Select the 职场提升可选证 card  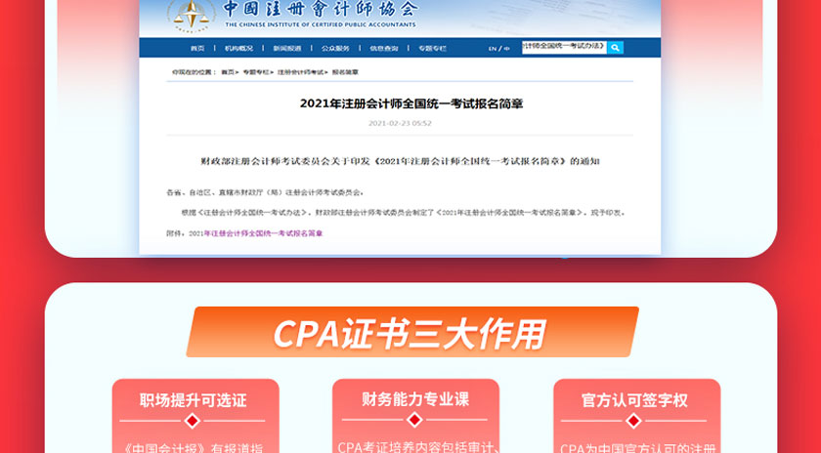point(195,416)
